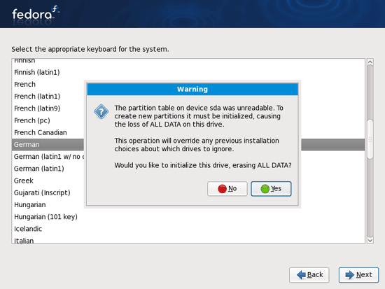Confirm drive initialization with Yes button
Screen dimensions: 385x289
click(x=271, y=189)
